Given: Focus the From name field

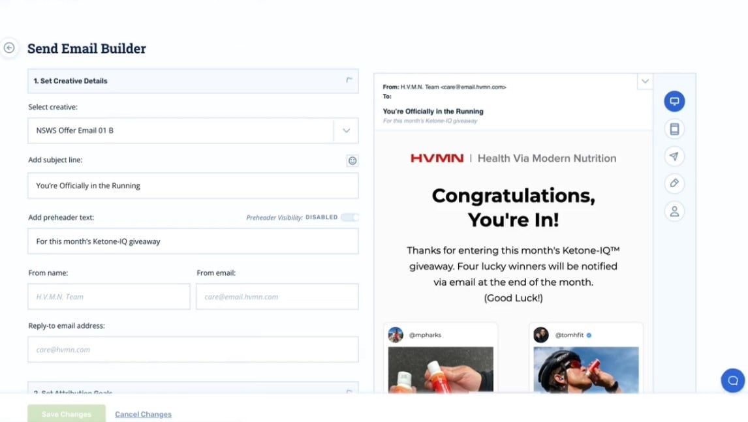Looking at the screenshot, I should (109, 297).
